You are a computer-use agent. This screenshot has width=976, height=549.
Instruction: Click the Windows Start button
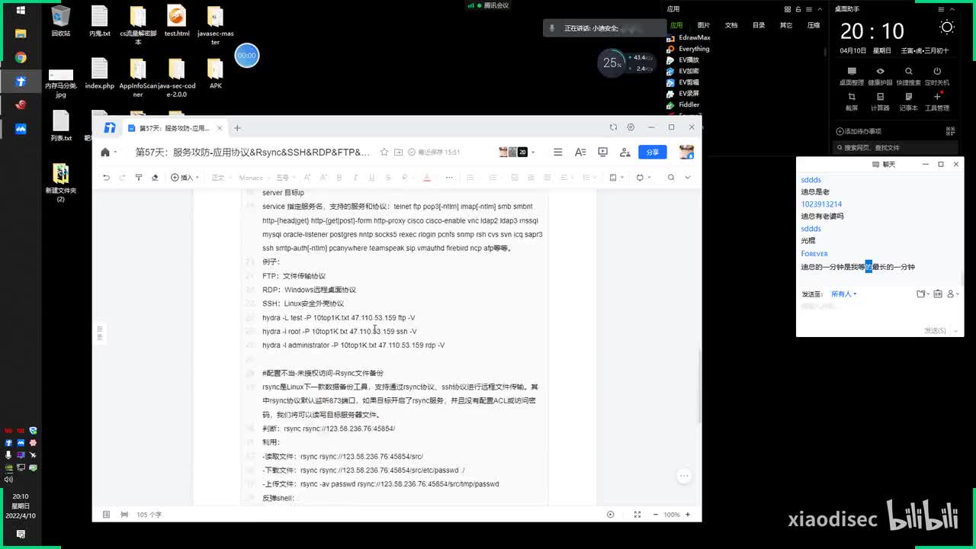pyautogui.click(x=21, y=10)
